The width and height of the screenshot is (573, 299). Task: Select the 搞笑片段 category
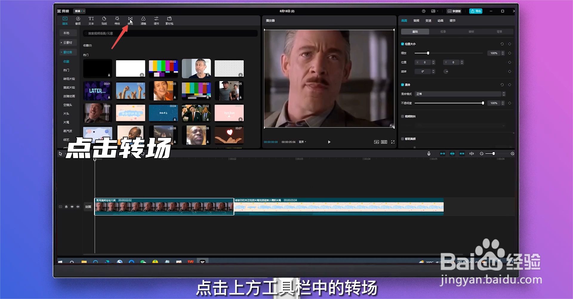[x=69, y=87]
